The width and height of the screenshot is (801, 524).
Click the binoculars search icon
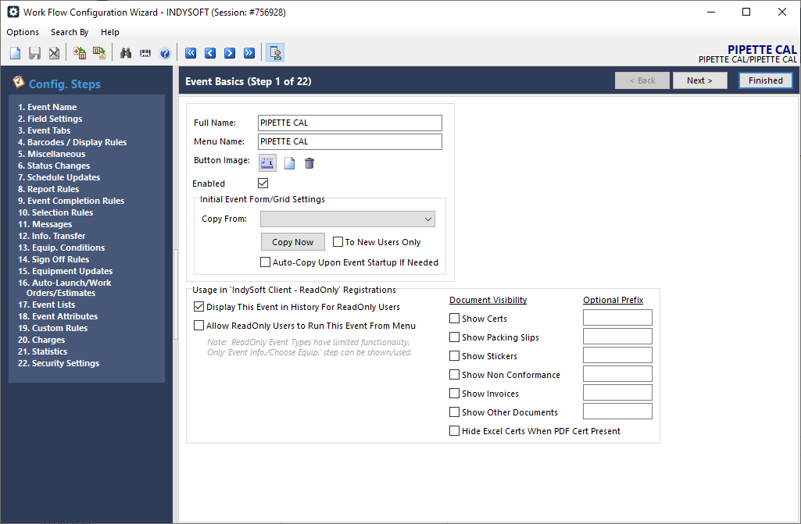pyautogui.click(x=125, y=53)
